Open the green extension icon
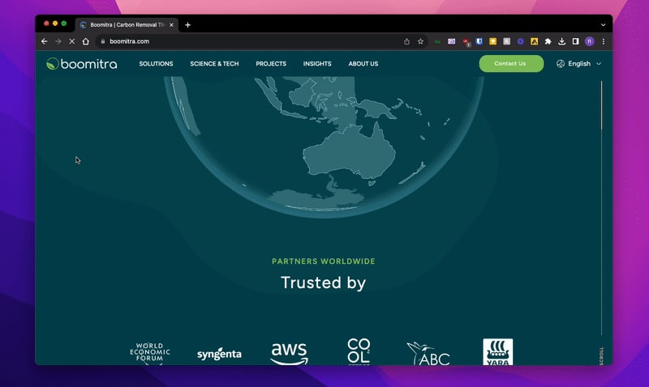Image resolution: width=649 pixels, height=387 pixels. pyautogui.click(x=437, y=41)
